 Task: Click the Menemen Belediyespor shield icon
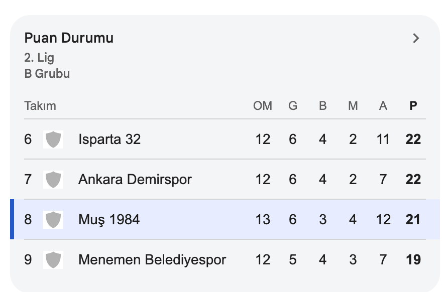click(53, 260)
